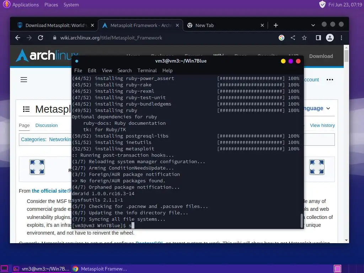Click the lock icon in address bar
Image resolution: width=364 pixels, height=273 pixels.
point(54,38)
